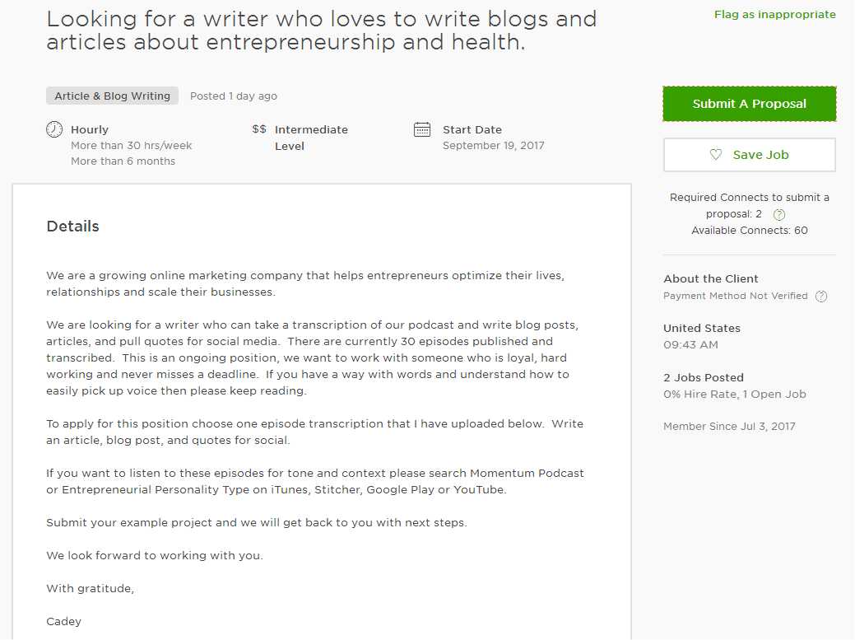
Task: Click the clock icon beside Hourly
Action: pos(54,129)
